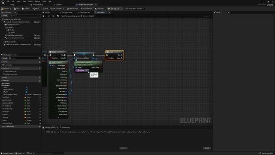Image resolution: width=275 pixels, height=155 pixels.
Task: Click the SET node header
Action: [84, 54]
